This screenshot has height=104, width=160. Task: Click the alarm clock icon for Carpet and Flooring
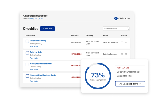[x=122, y=42]
